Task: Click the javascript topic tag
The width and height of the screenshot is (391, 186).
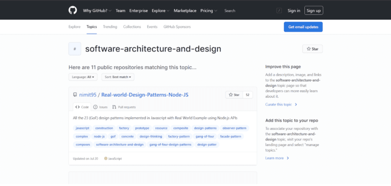Action: (82, 128)
